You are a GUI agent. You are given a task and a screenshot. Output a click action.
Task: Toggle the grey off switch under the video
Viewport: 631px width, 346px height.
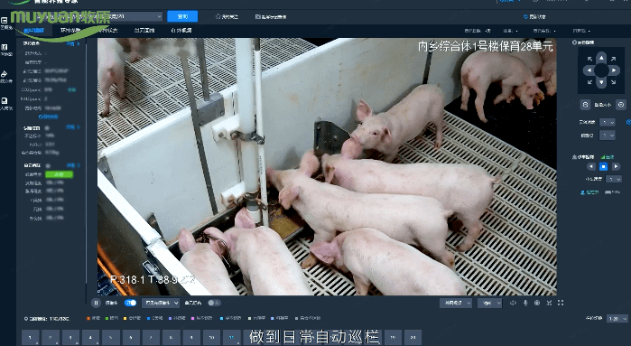(214, 303)
